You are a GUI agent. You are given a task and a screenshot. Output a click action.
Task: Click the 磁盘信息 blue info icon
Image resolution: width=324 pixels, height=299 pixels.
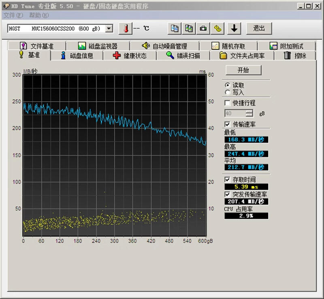click(x=63, y=55)
